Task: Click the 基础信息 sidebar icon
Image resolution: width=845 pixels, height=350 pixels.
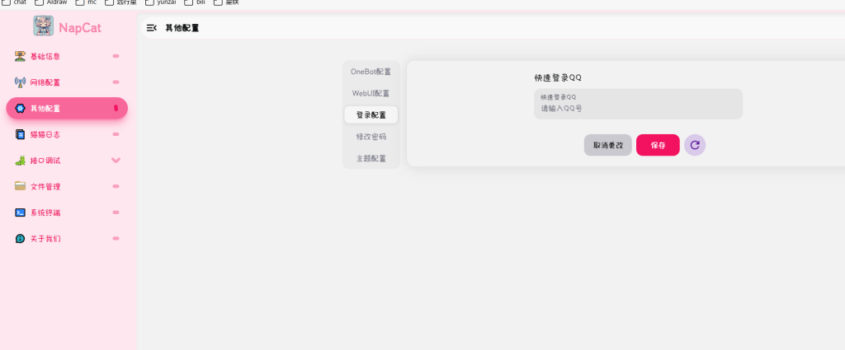Action: [21, 56]
